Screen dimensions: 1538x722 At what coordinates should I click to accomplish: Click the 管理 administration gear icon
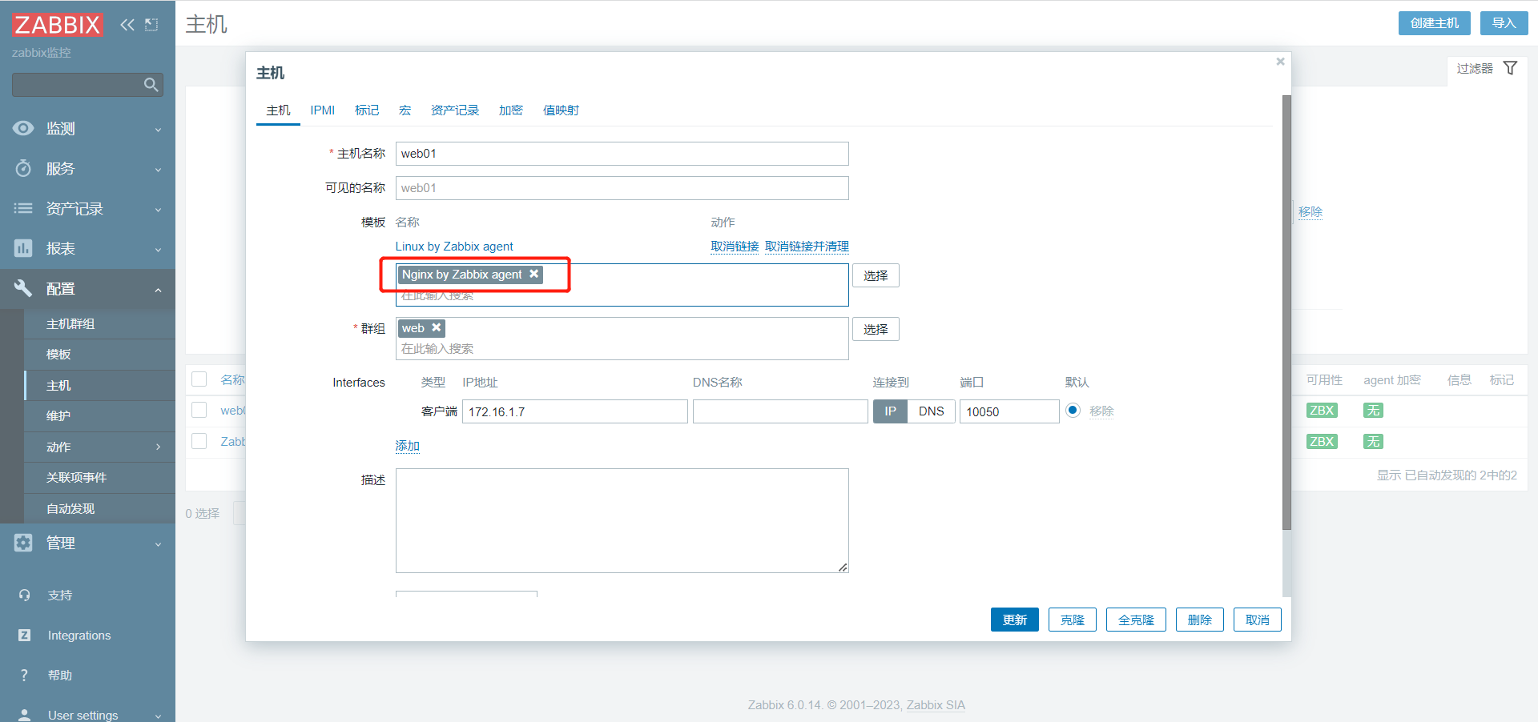(23, 543)
